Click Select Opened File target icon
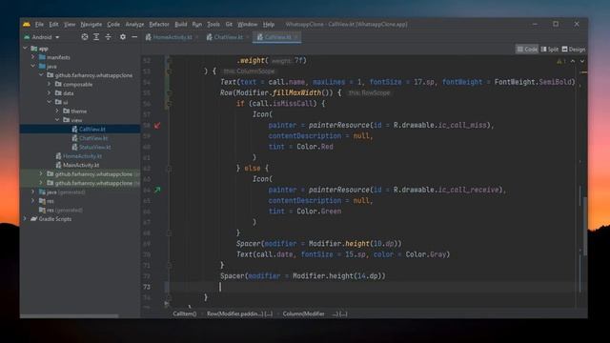The image size is (610, 343). pyautogui.click(x=85, y=37)
